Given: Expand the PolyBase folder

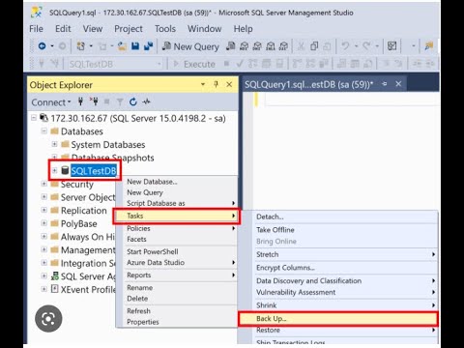Looking at the screenshot, I should pos(44,223).
